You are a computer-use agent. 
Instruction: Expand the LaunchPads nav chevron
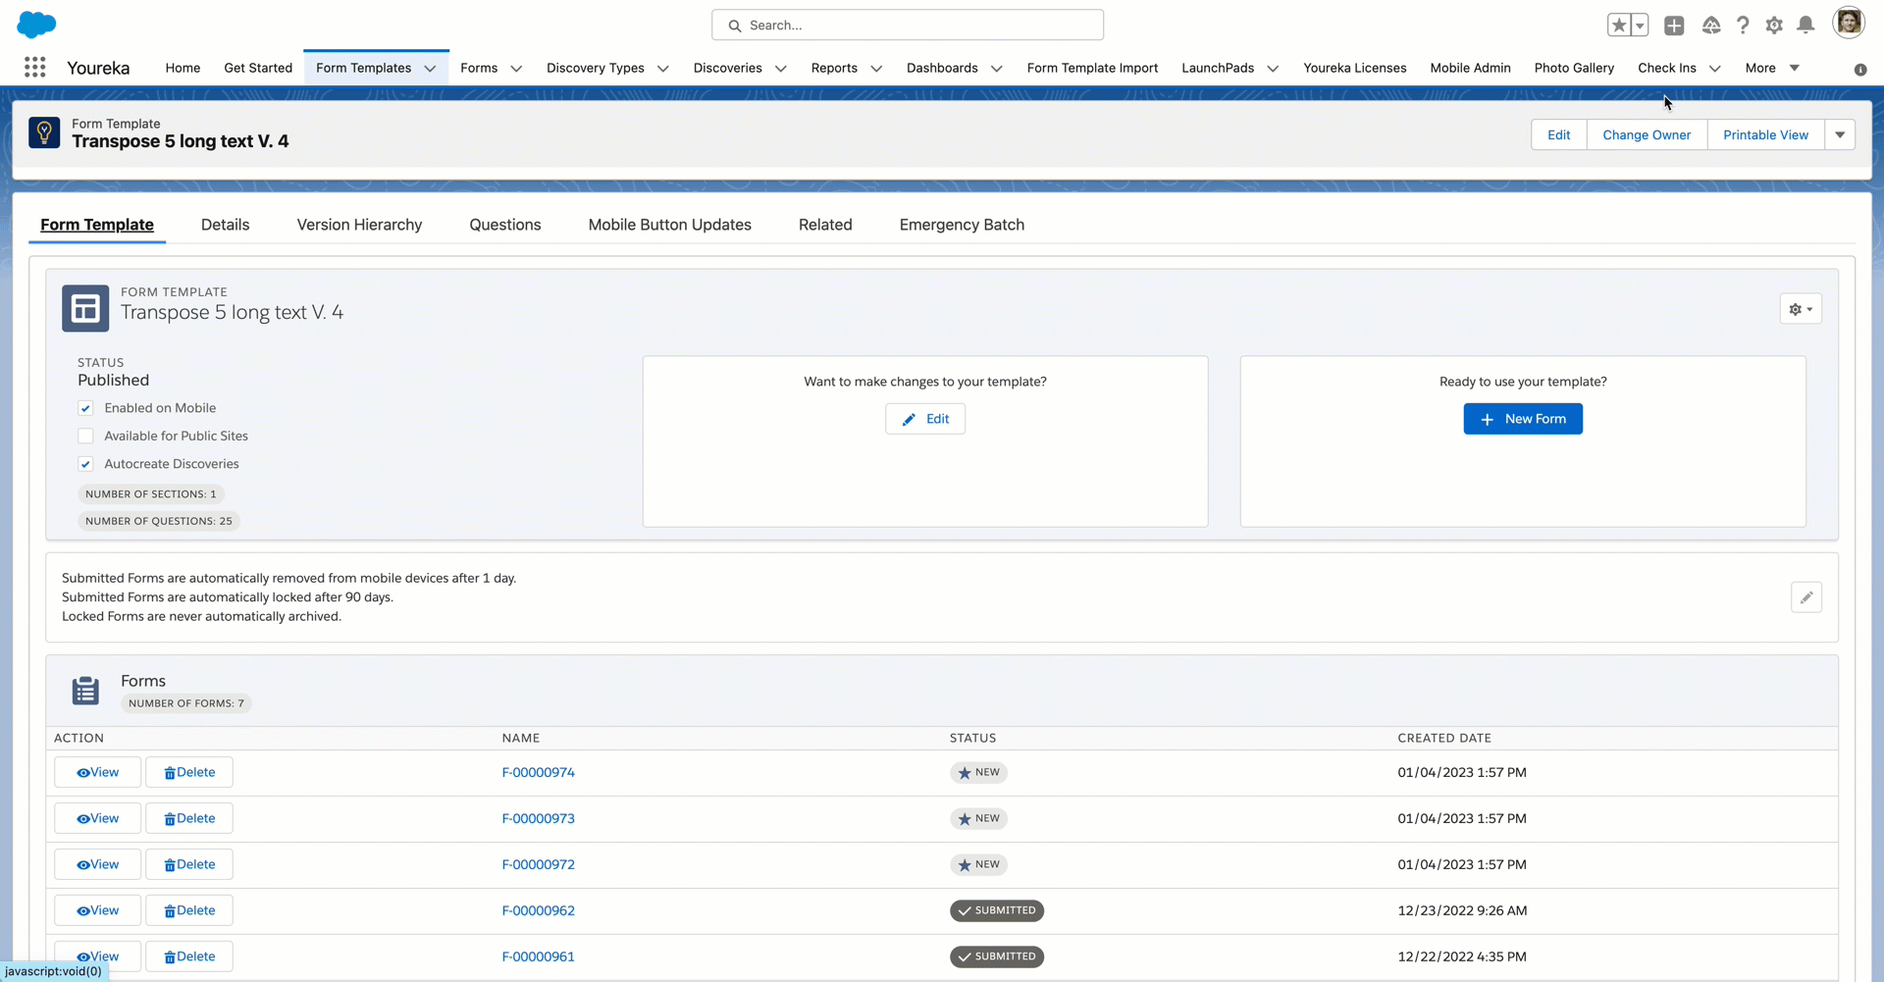[x=1273, y=69]
